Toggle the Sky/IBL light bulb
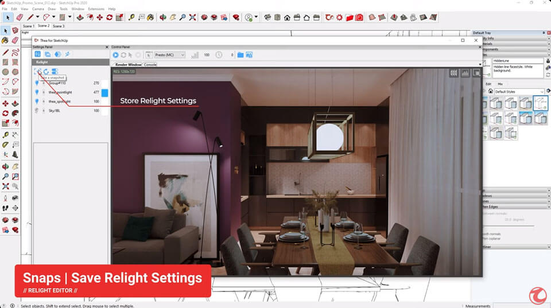The image size is (551, 308). click(x=37, y=111)
